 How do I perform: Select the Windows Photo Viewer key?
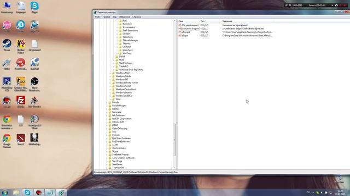click(127, 83)
